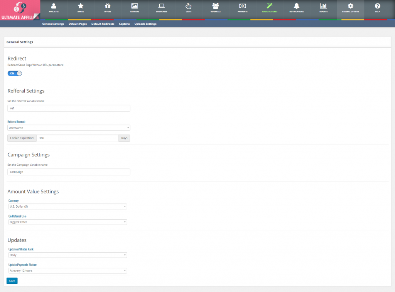Open the Banners image icon

click(135, 6)
